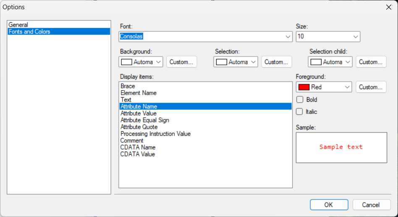This screenshot has height=217, width=398.
Task: Select Comment in Display items
Action: point(205,140)
